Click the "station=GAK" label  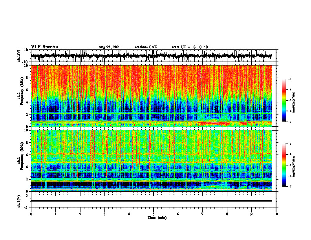[x=146, y=47]
